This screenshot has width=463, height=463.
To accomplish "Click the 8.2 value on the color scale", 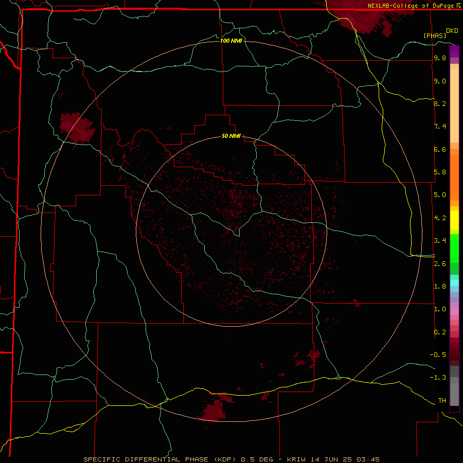I will (x=440, y=103).
